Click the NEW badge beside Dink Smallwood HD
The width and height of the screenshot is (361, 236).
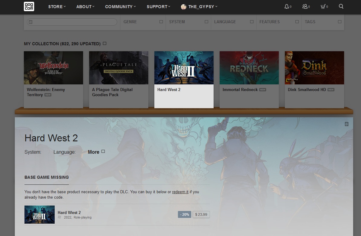[x=331, y=90]
